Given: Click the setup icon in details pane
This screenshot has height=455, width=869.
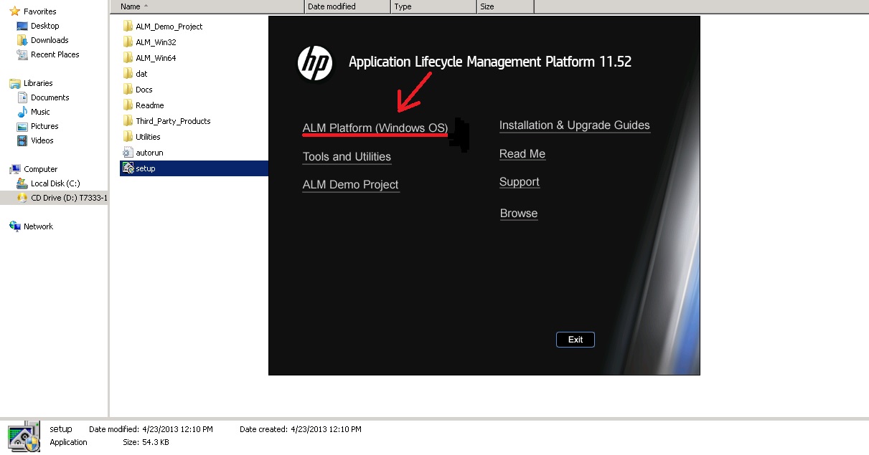Looking at the screenshot, I should click(x=23, y=436).
